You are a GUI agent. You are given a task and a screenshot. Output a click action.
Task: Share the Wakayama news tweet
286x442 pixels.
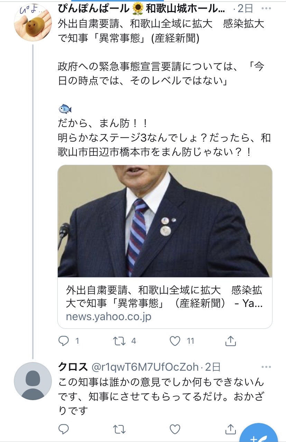coord(230,341)
